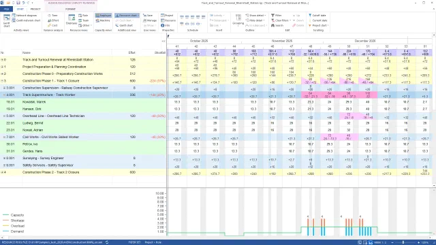
Task: Select the Petrov, Ivo employee row
Action: (x=83, y=144)
